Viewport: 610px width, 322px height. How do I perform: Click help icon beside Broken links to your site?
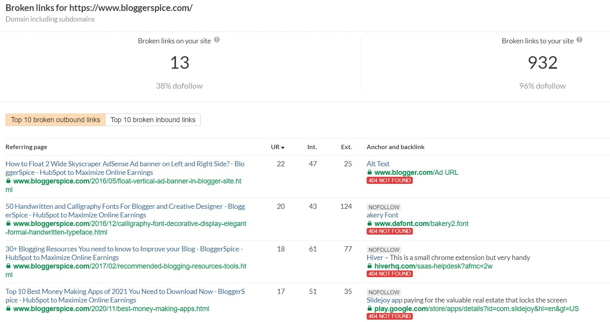[x=580, y=40]
